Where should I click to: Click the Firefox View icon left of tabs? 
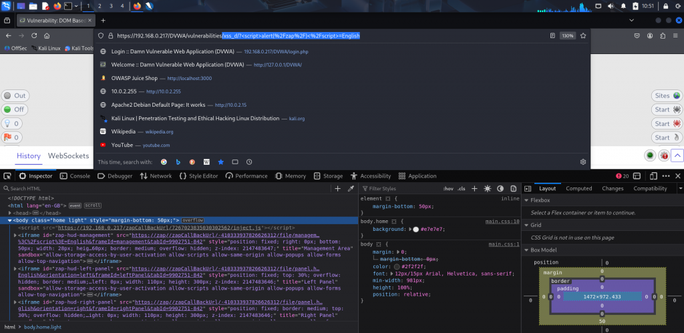tap(7, 21)
